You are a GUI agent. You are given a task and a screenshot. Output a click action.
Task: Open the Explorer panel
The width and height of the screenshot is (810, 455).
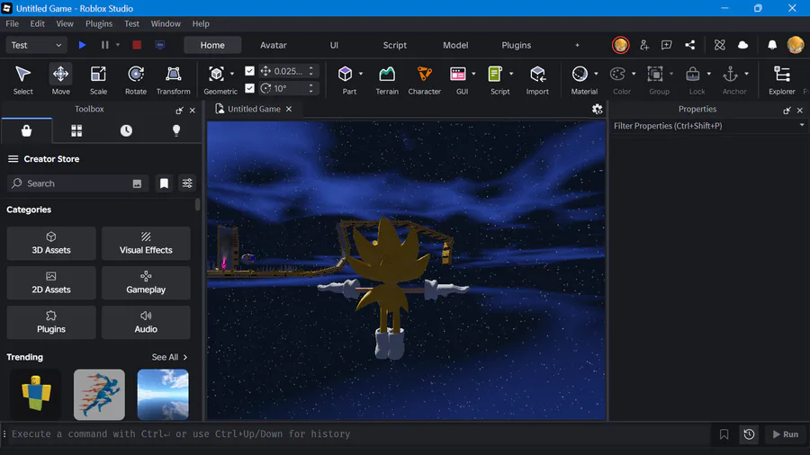click(x=781, y=80)
